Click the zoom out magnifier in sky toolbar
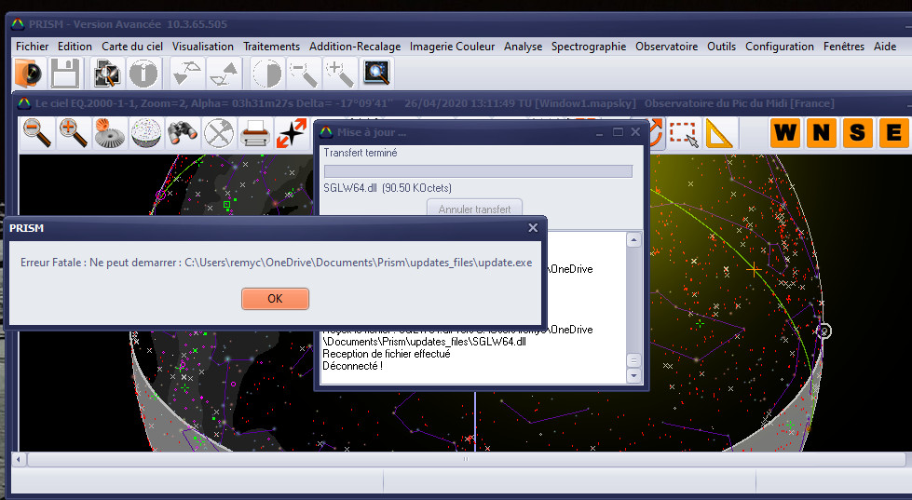This screenshot has height=500, width=912. 37,133
